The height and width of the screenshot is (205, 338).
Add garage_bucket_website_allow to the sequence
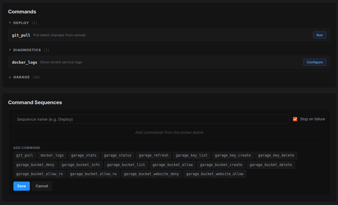[x=215, y=174]
